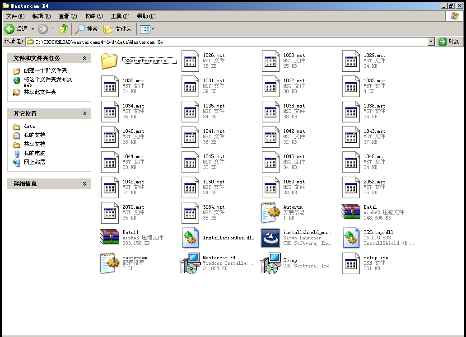
Task: Open the 编辑(E) menu
Action: click(41, 16)
